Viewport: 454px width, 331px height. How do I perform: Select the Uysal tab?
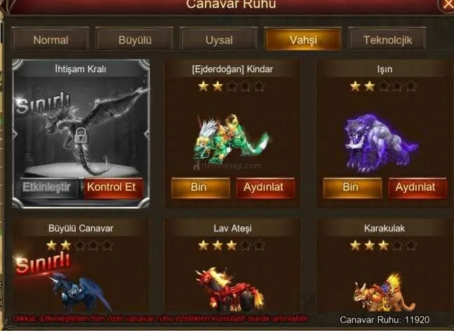pyautogui.click(x=219, y=39)
